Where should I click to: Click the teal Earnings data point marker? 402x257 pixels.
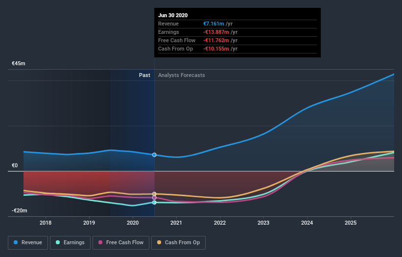154,203
